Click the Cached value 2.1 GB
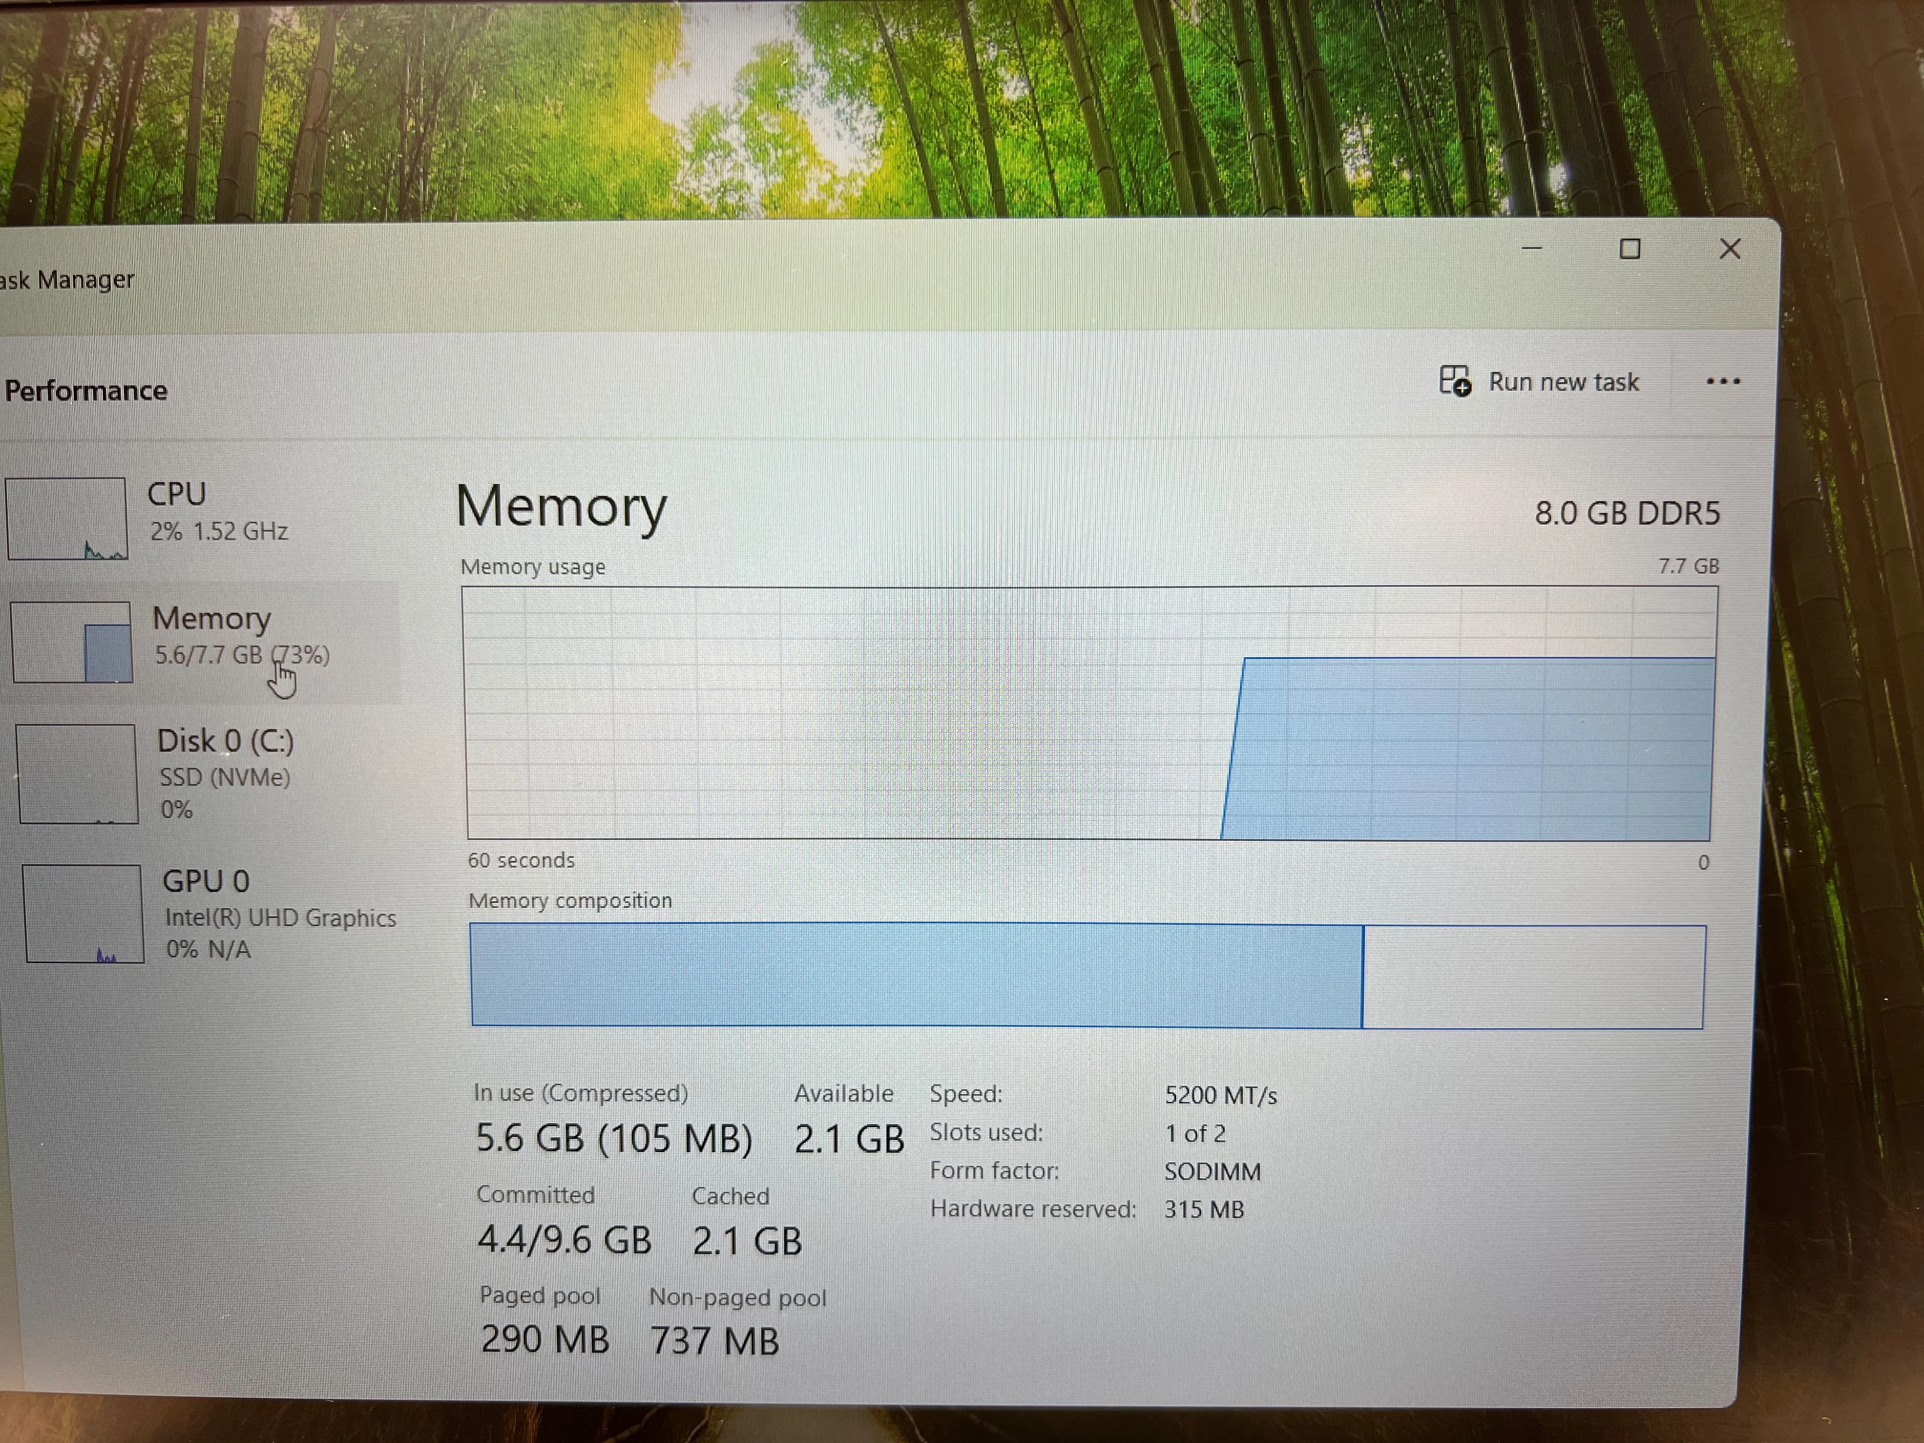The height and width of the screenshot is (1443, 1924). click(x=747, y=1241)
